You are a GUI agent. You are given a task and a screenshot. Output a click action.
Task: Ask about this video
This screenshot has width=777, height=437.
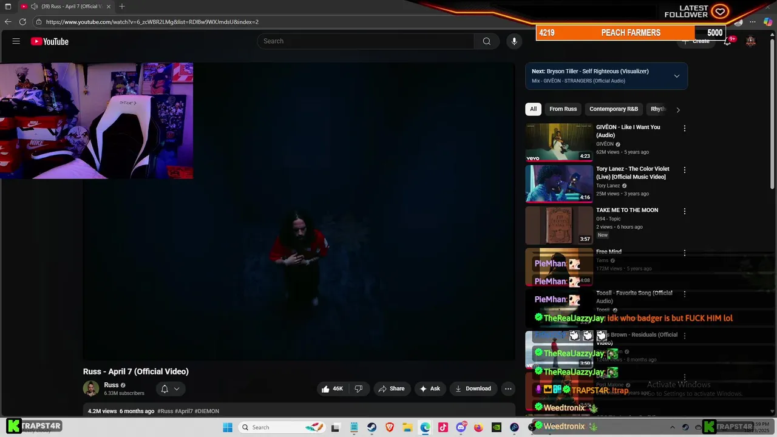[x=430, y=388]
